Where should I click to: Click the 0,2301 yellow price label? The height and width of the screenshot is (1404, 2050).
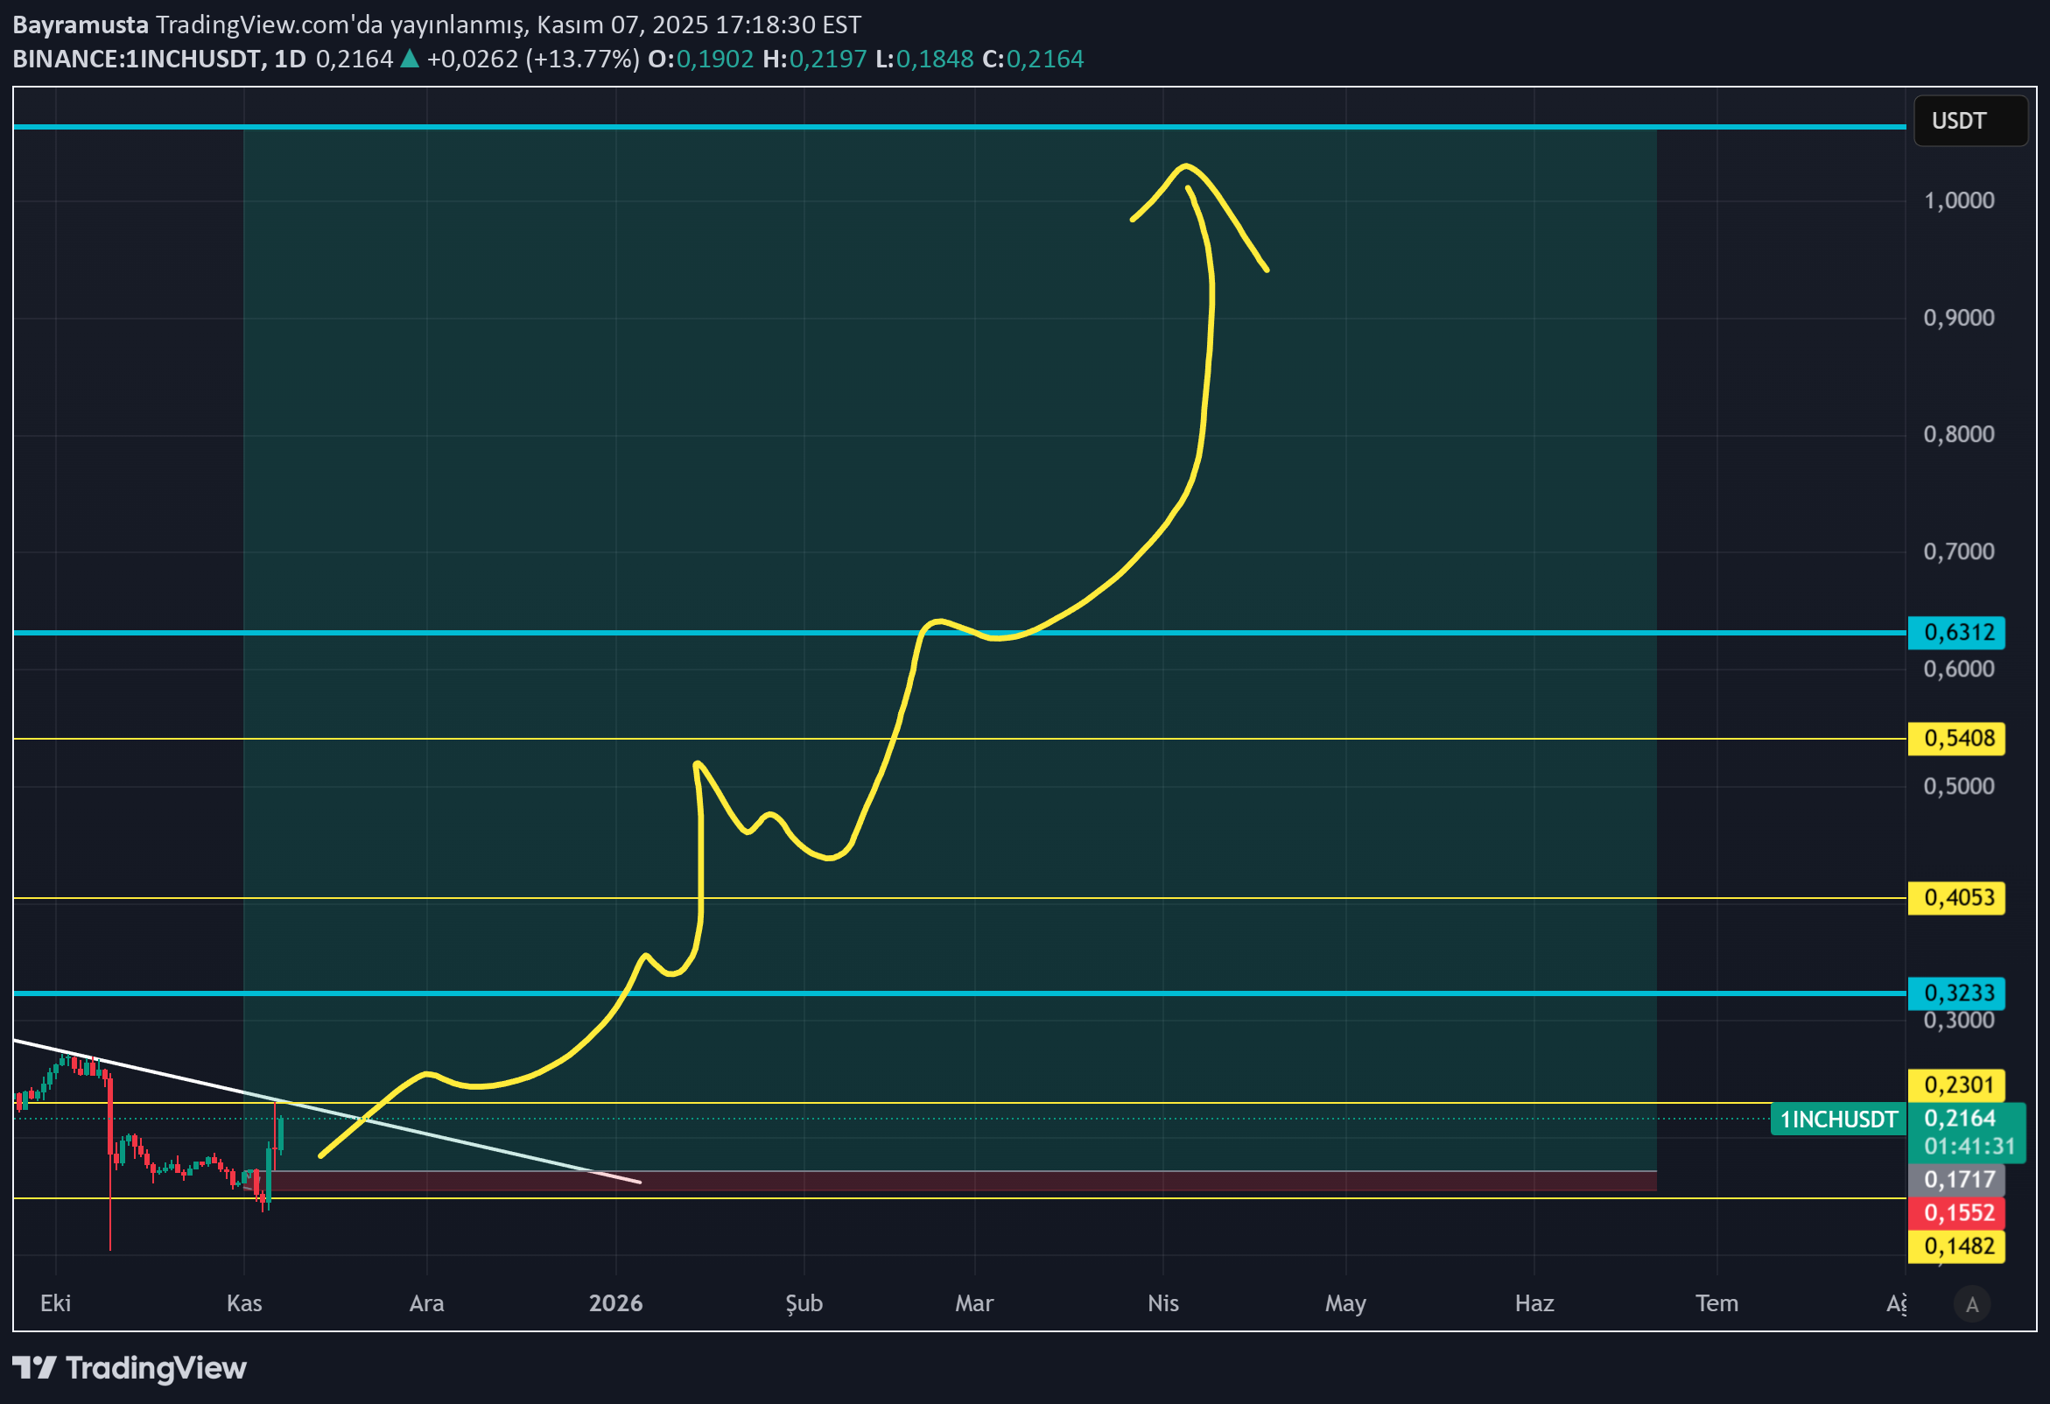pos(1955,1085)
